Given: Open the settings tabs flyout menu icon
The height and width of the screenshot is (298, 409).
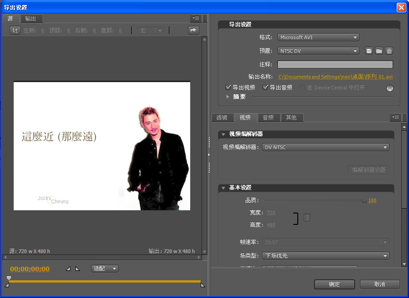Looking at the screenshot, I should [x=396, y=117].
